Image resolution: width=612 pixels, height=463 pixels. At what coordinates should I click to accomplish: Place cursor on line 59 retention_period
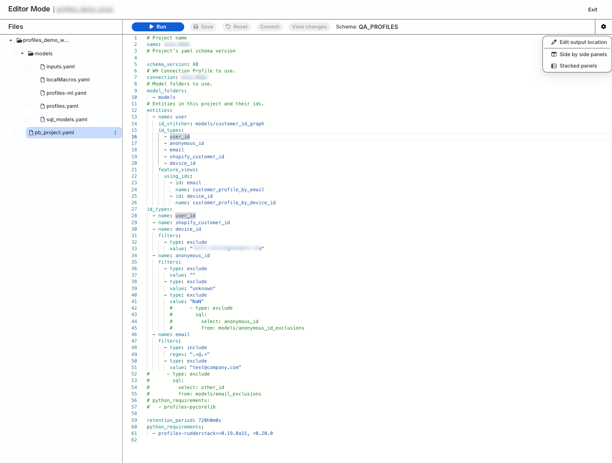point(184,420)
